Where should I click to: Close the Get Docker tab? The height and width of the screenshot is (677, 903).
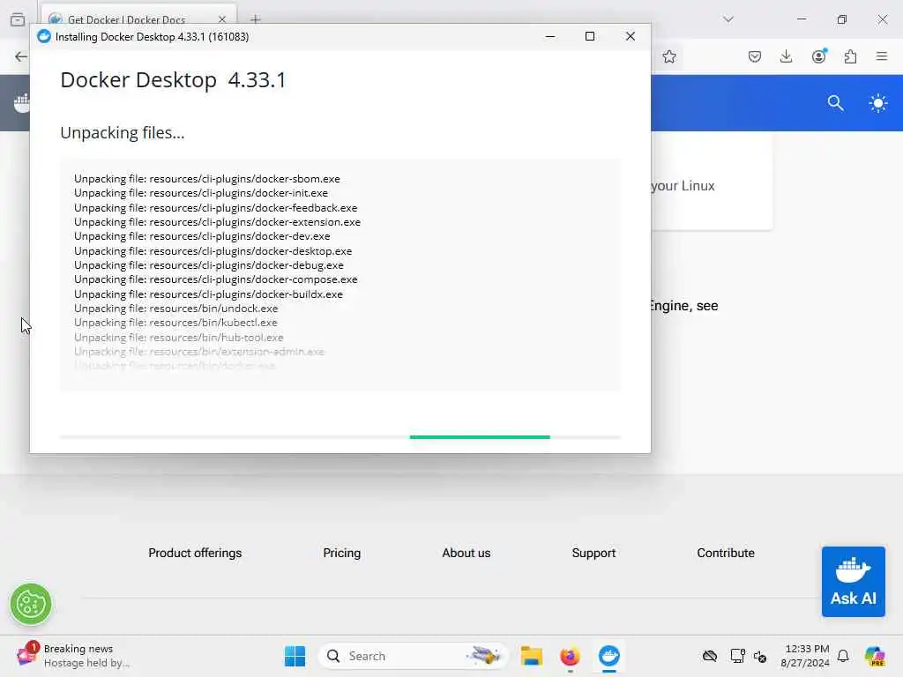pos(221,19)
